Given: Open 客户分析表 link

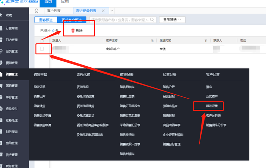Looking at the screenshot, I should pos(213,115).
